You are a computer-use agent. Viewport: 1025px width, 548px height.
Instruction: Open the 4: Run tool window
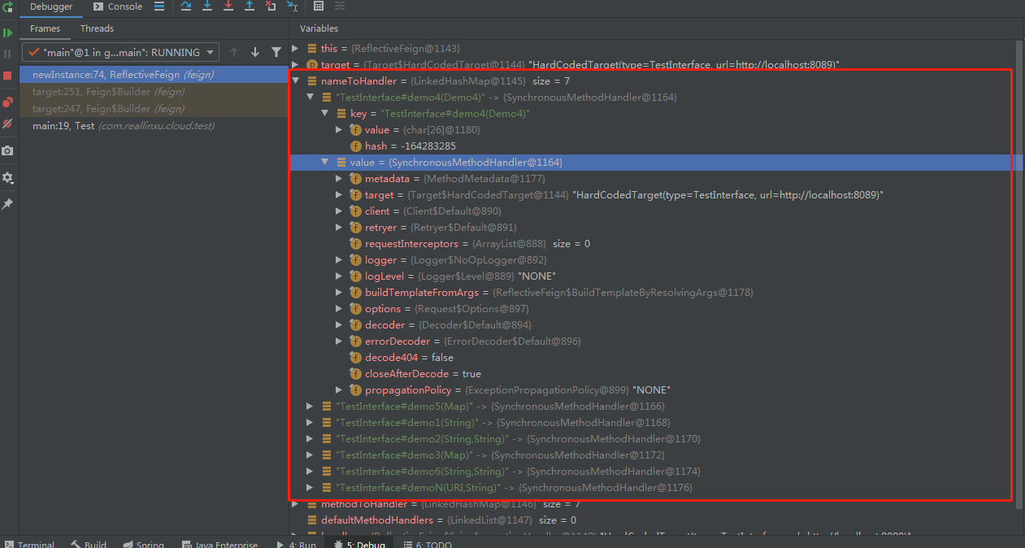tap(297, 543)
